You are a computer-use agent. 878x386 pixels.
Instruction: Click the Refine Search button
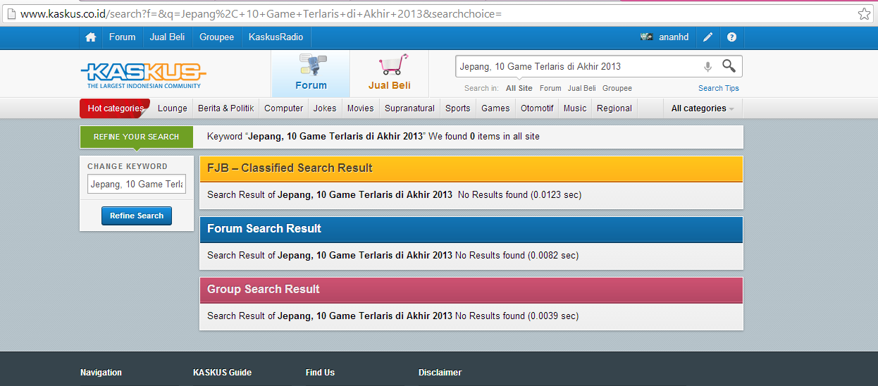coord(137,216)
